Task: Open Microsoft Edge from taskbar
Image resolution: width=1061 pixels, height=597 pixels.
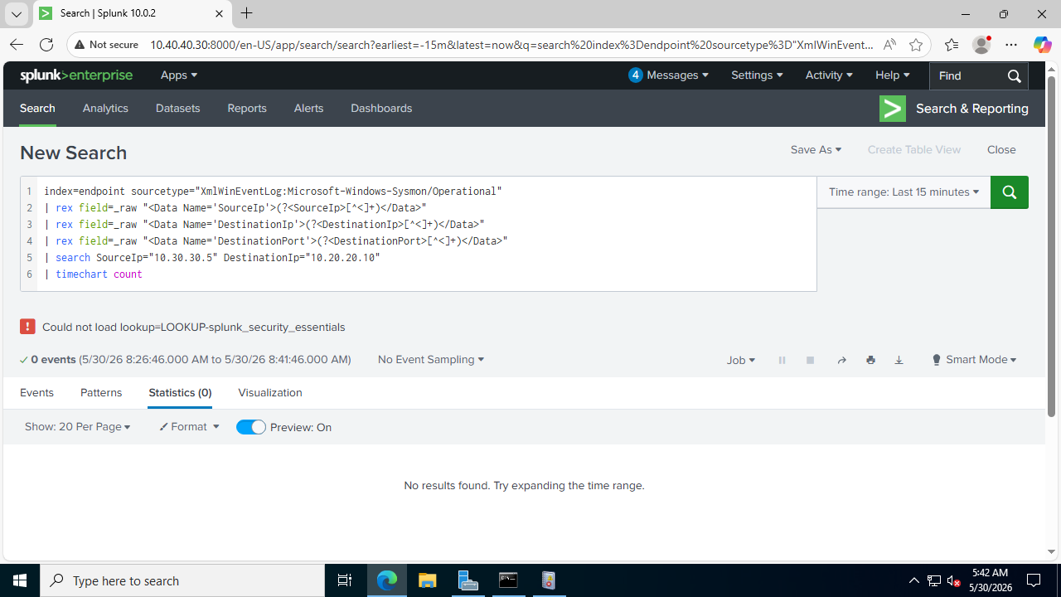Action: click(x=387, y=580)
